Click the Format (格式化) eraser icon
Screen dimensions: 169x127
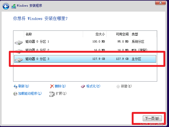[x=83, y=86]
